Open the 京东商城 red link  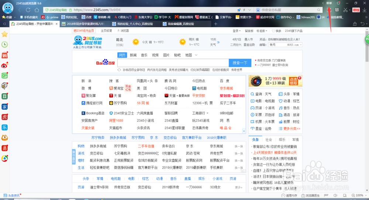(226, 88)
